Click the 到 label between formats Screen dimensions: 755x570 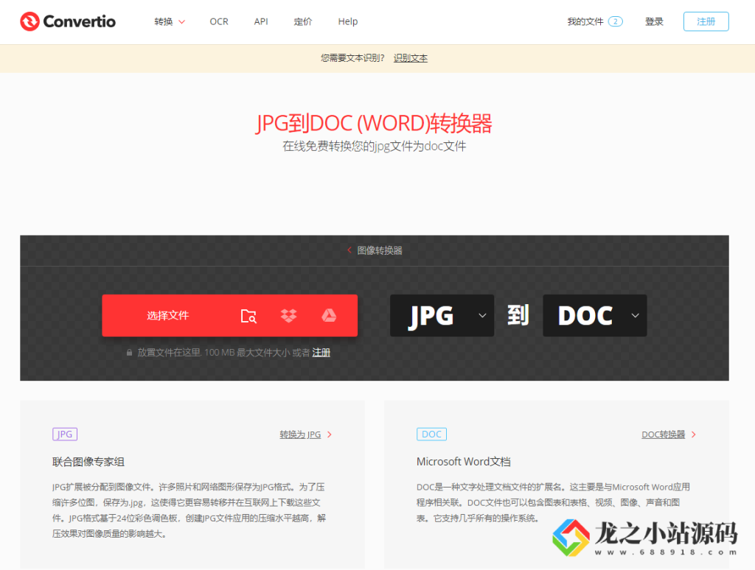pos(518,315)
